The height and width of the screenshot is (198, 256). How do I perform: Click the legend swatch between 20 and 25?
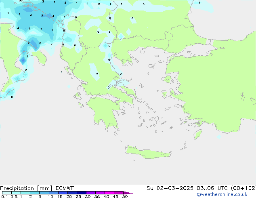[72, 193]
